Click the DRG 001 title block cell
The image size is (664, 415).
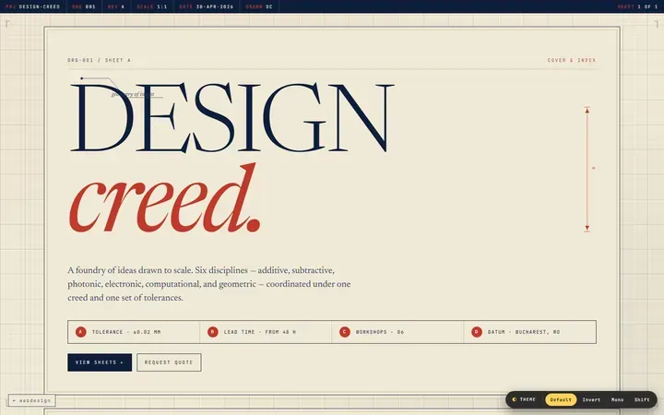tap(84, 6)
